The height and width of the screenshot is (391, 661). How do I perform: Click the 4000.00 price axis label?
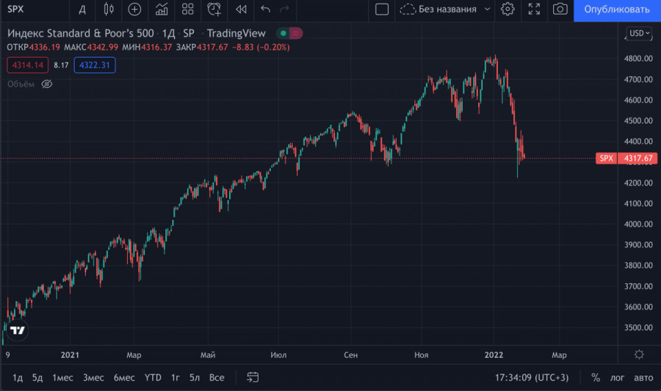pos(638,224)
